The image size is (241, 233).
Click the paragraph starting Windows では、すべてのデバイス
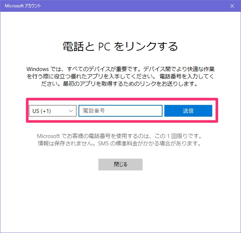(x=120, y=76)
